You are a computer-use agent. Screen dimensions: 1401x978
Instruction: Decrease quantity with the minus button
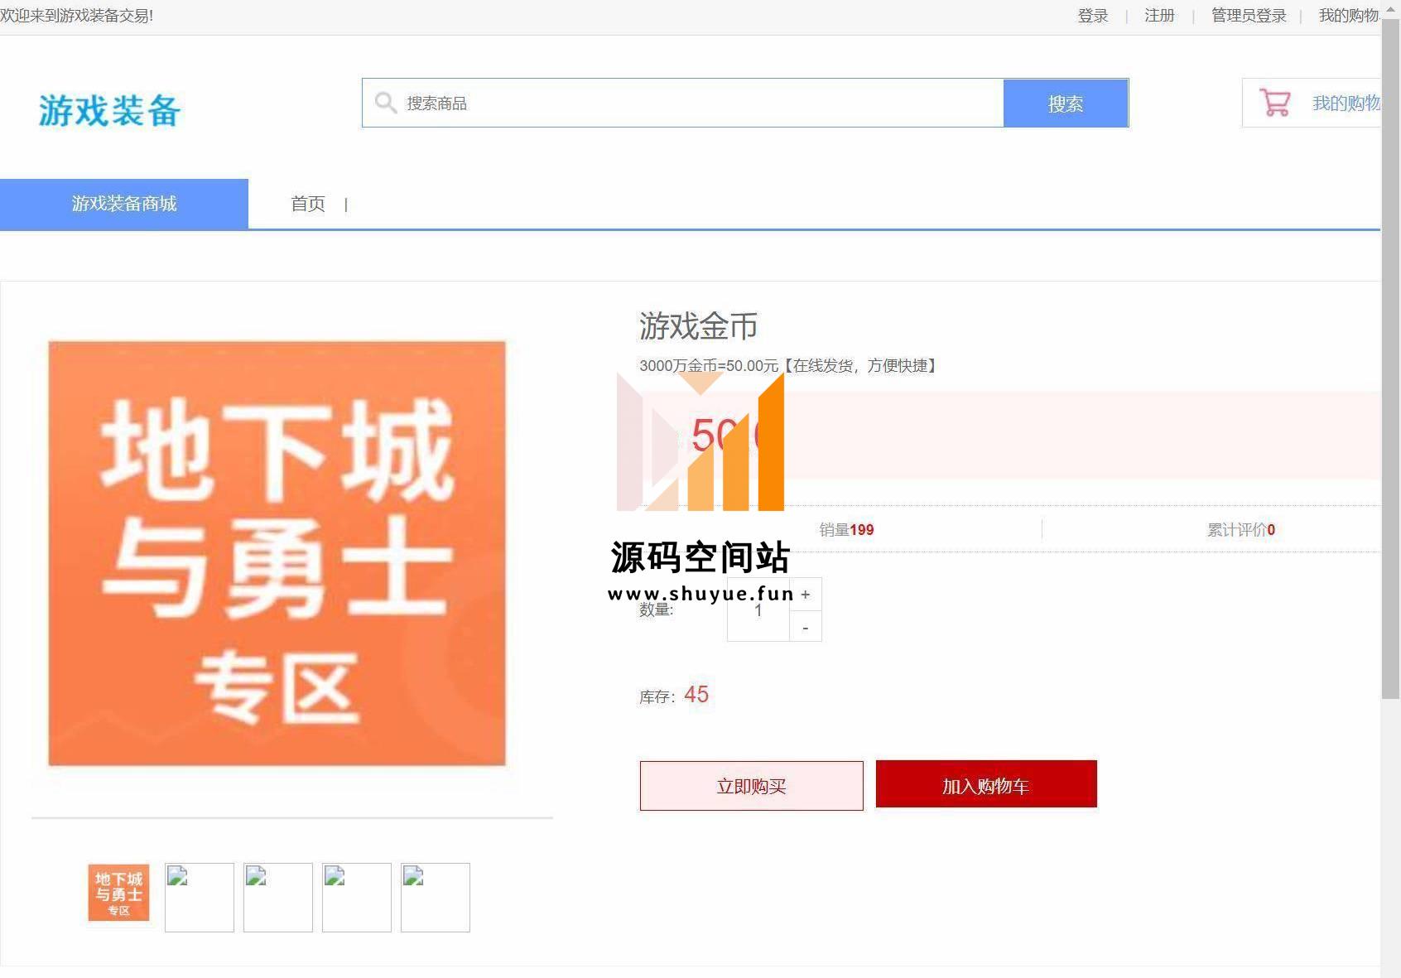click(806, 628)
